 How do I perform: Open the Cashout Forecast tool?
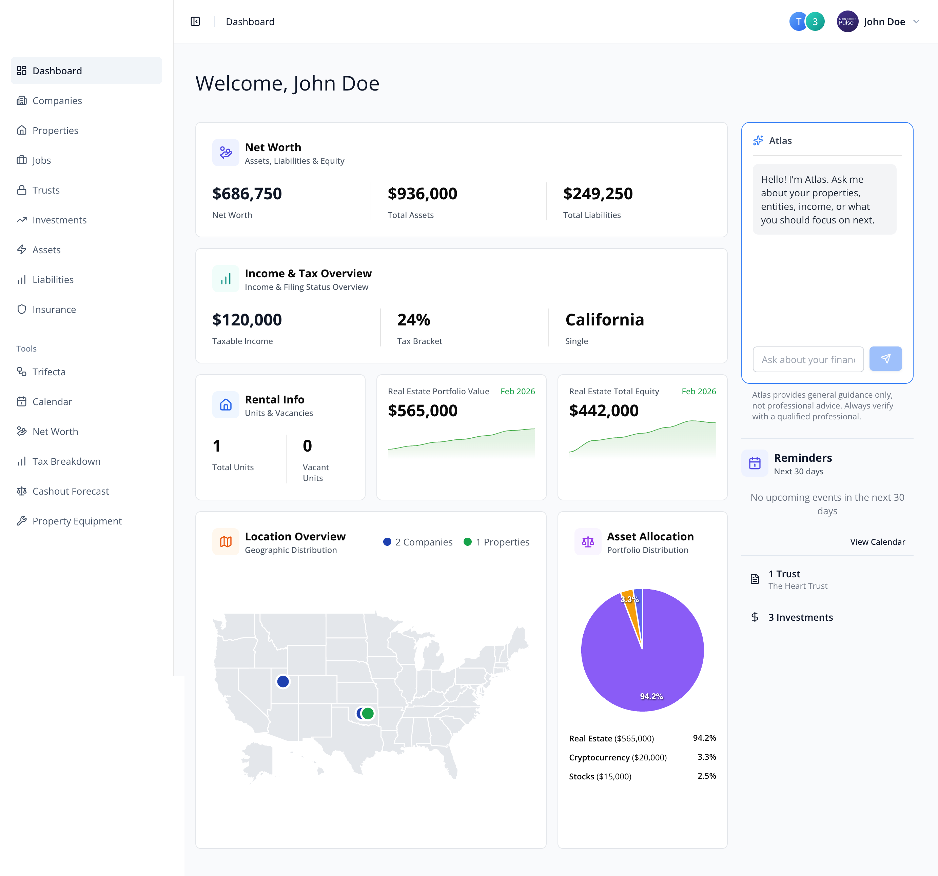click(x=70, y=491)
